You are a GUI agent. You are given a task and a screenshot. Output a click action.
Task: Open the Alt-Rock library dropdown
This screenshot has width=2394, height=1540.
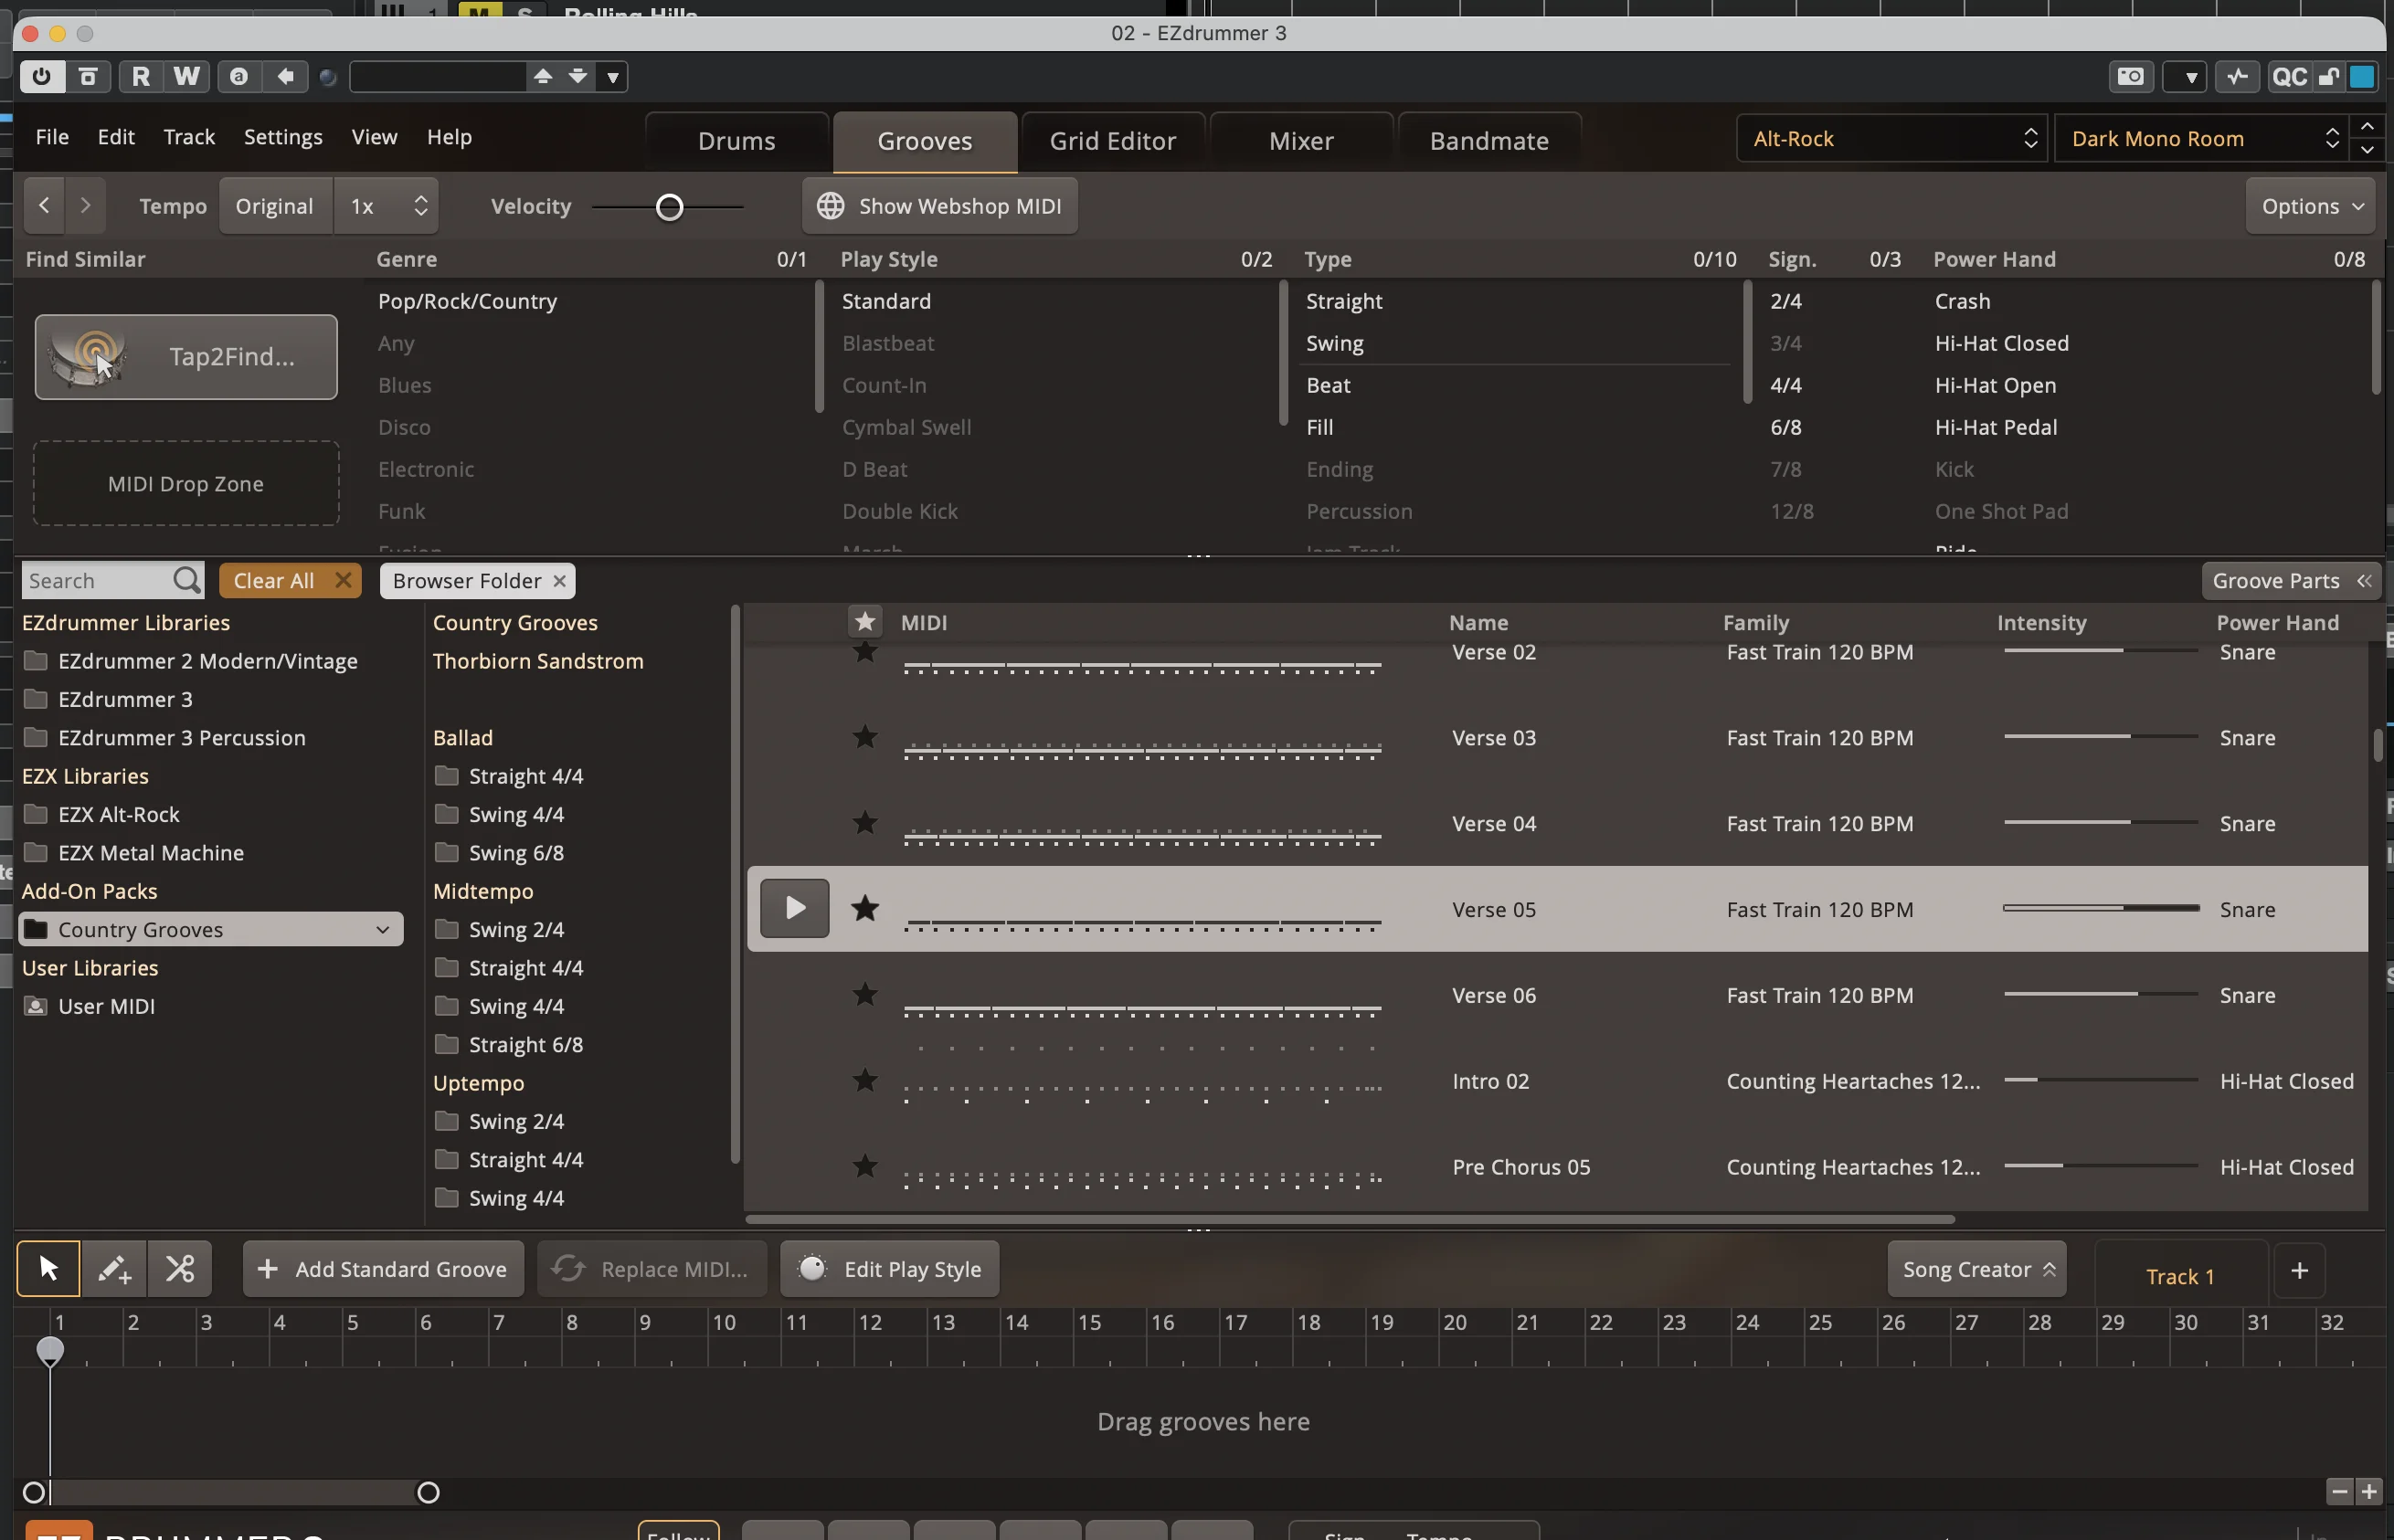click(x=1891, y=138)
